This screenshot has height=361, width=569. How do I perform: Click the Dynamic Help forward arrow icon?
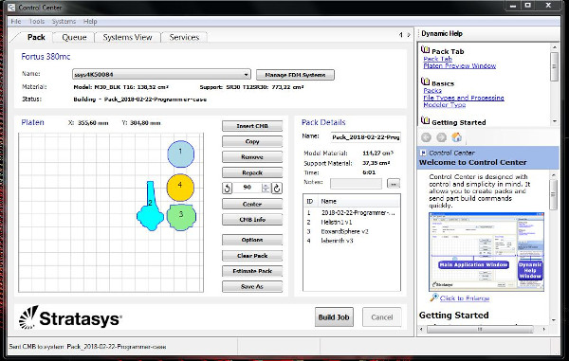441,137
